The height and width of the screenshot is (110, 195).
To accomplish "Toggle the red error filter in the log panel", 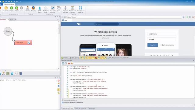I will coord(58,81).
